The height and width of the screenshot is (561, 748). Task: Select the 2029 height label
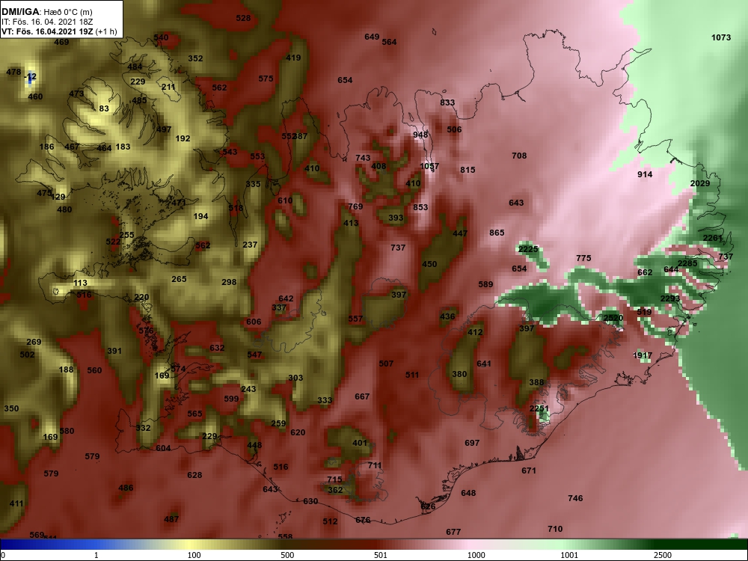coord(700,183)
